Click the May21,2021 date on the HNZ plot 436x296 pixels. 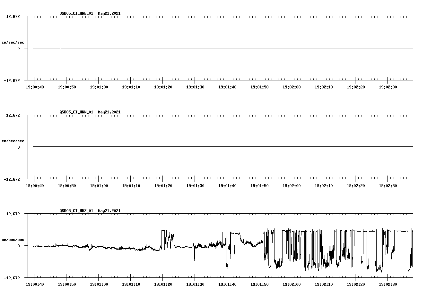(109, 211)
